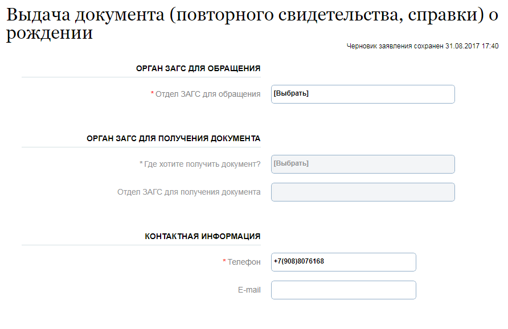Focus the Телефон input field

(x=343, y=262)
